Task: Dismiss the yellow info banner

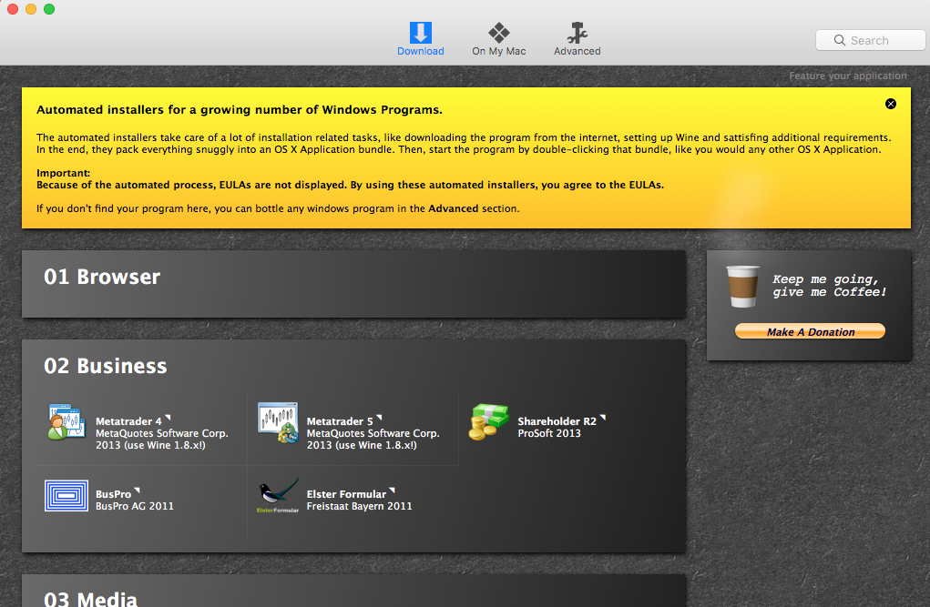Action: pyautogui.click(x=891, y=104)
